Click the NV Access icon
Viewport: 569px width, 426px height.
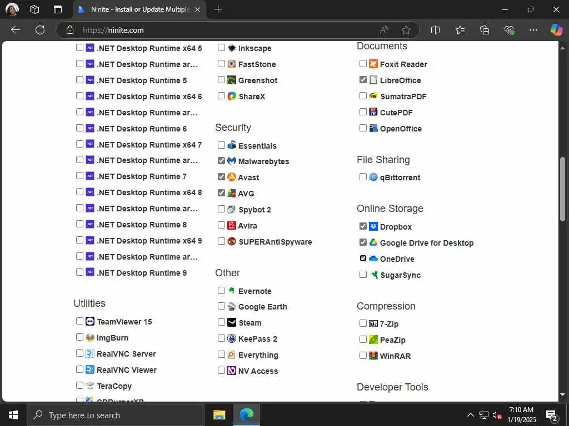pos(232,371)
